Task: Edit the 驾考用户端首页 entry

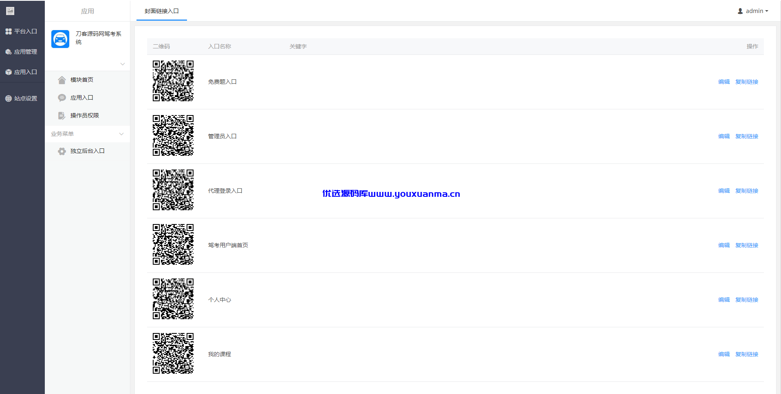Action: [724, 245]
